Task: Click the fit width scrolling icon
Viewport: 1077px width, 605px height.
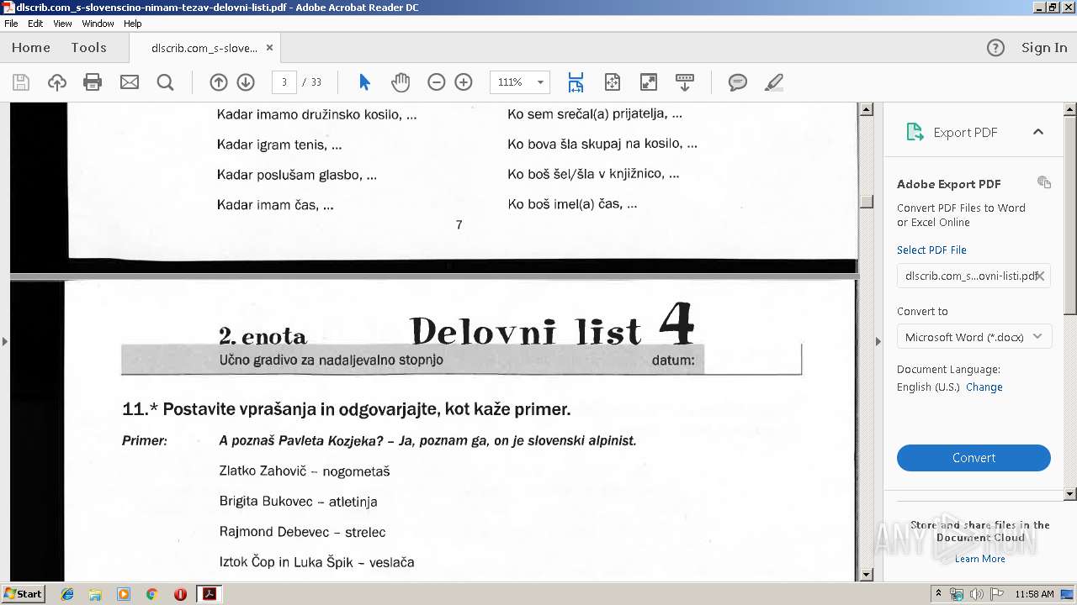Action: [x=576, y=82]
